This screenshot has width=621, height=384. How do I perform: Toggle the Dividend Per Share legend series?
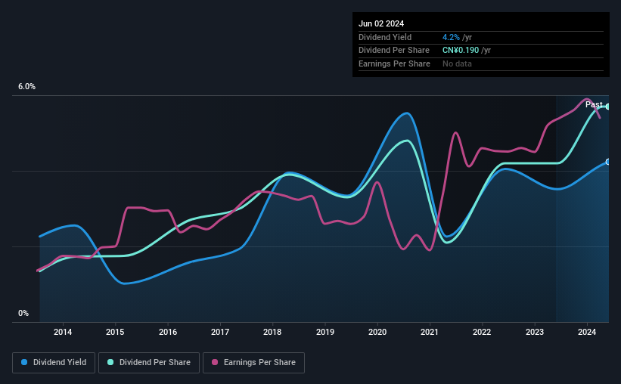coord(149,363)
